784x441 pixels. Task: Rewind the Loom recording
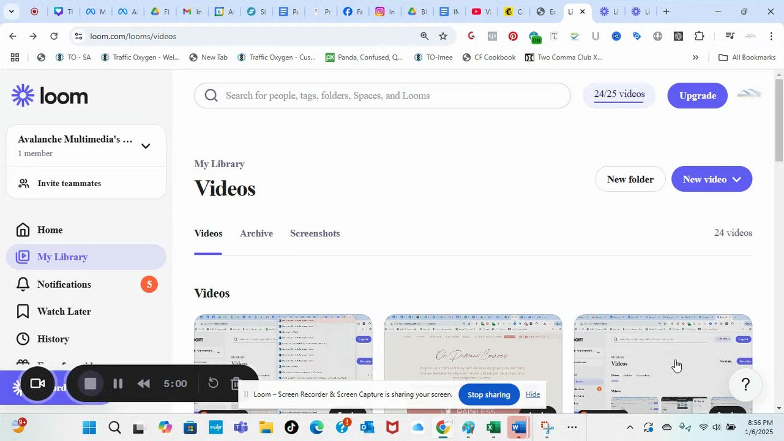coord(144,384)
